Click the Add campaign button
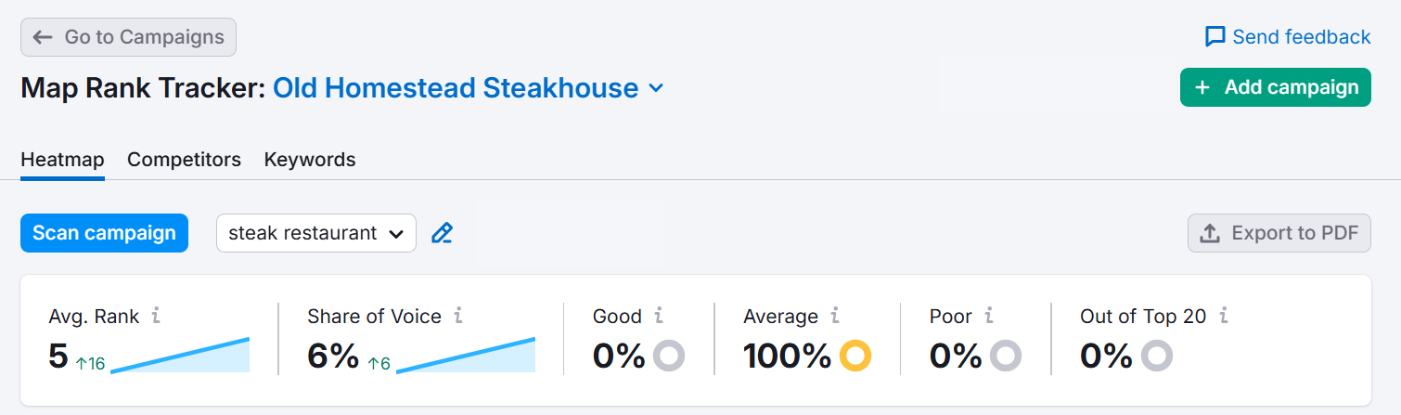Image resolution: width=1401 pixels, height=415 pixels. pos(1275,87)
